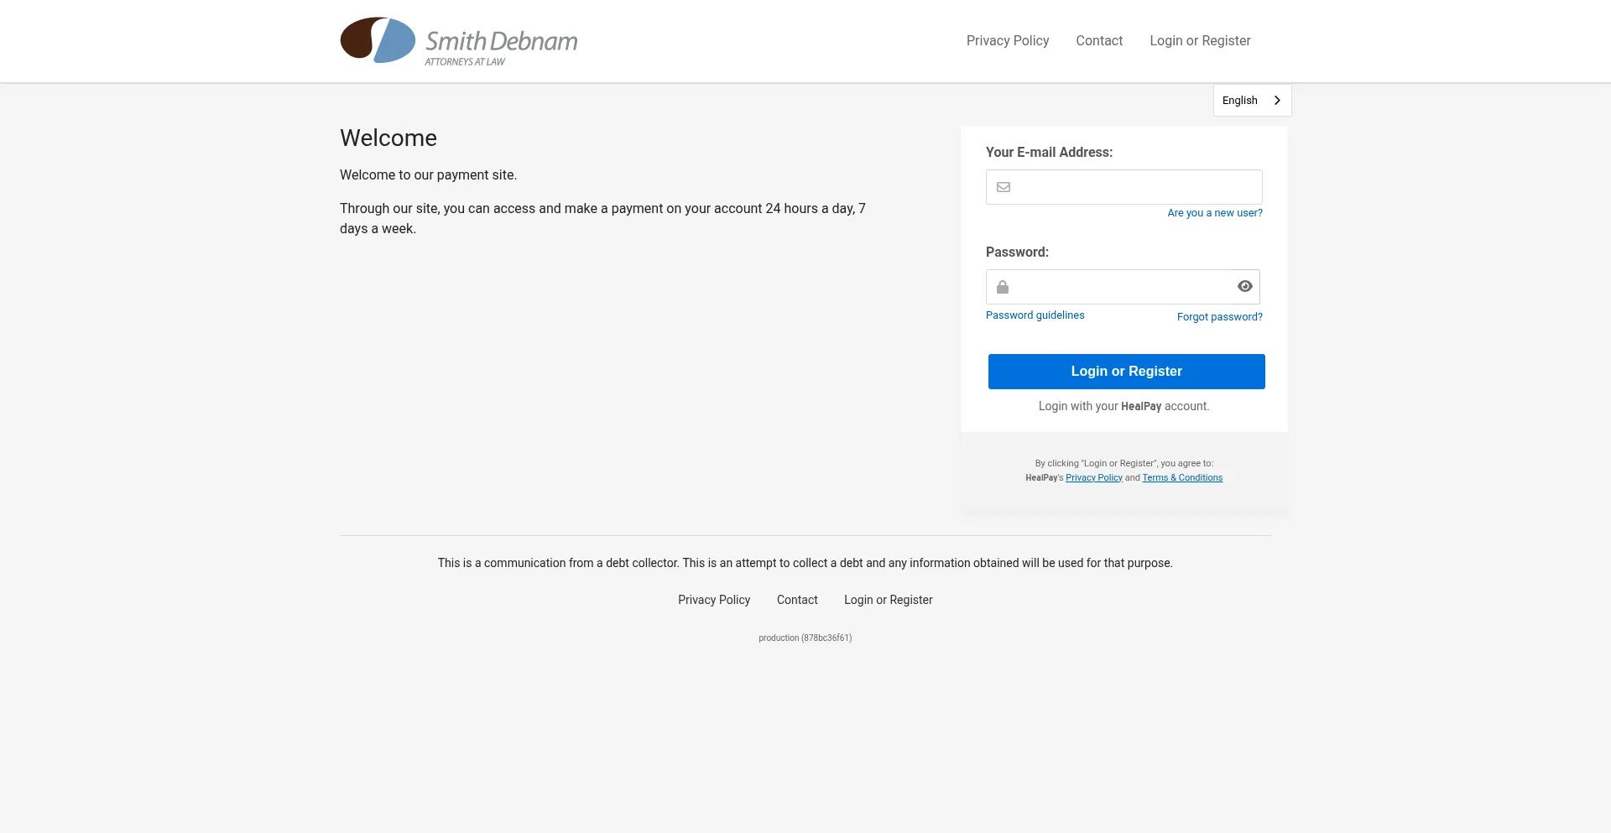Click the chevron next to English
1611x833 pixels.
[1276, 100]
